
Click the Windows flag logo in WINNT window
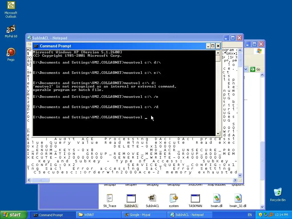pyautogui.click(x=259, y=51)
